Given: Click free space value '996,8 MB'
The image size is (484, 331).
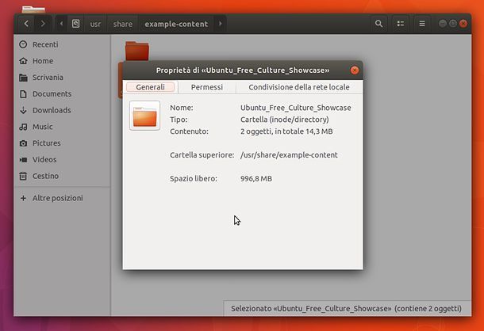Looking at the screenshot, I should (256, 179).
